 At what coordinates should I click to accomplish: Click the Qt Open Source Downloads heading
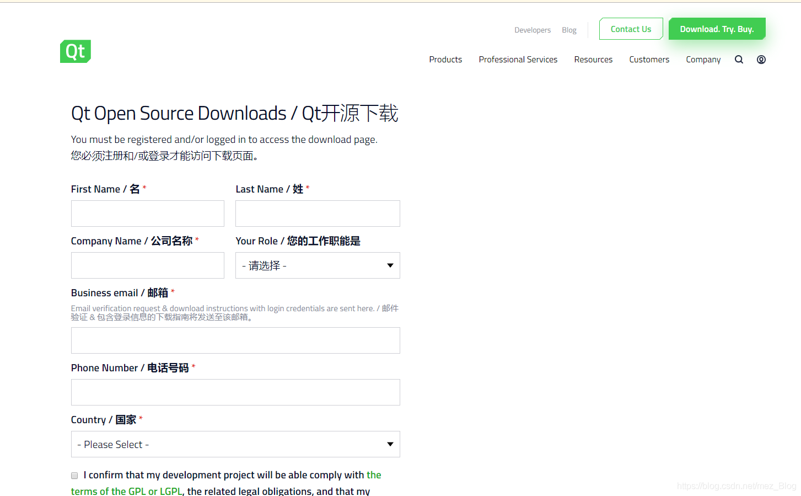(235, 114)
